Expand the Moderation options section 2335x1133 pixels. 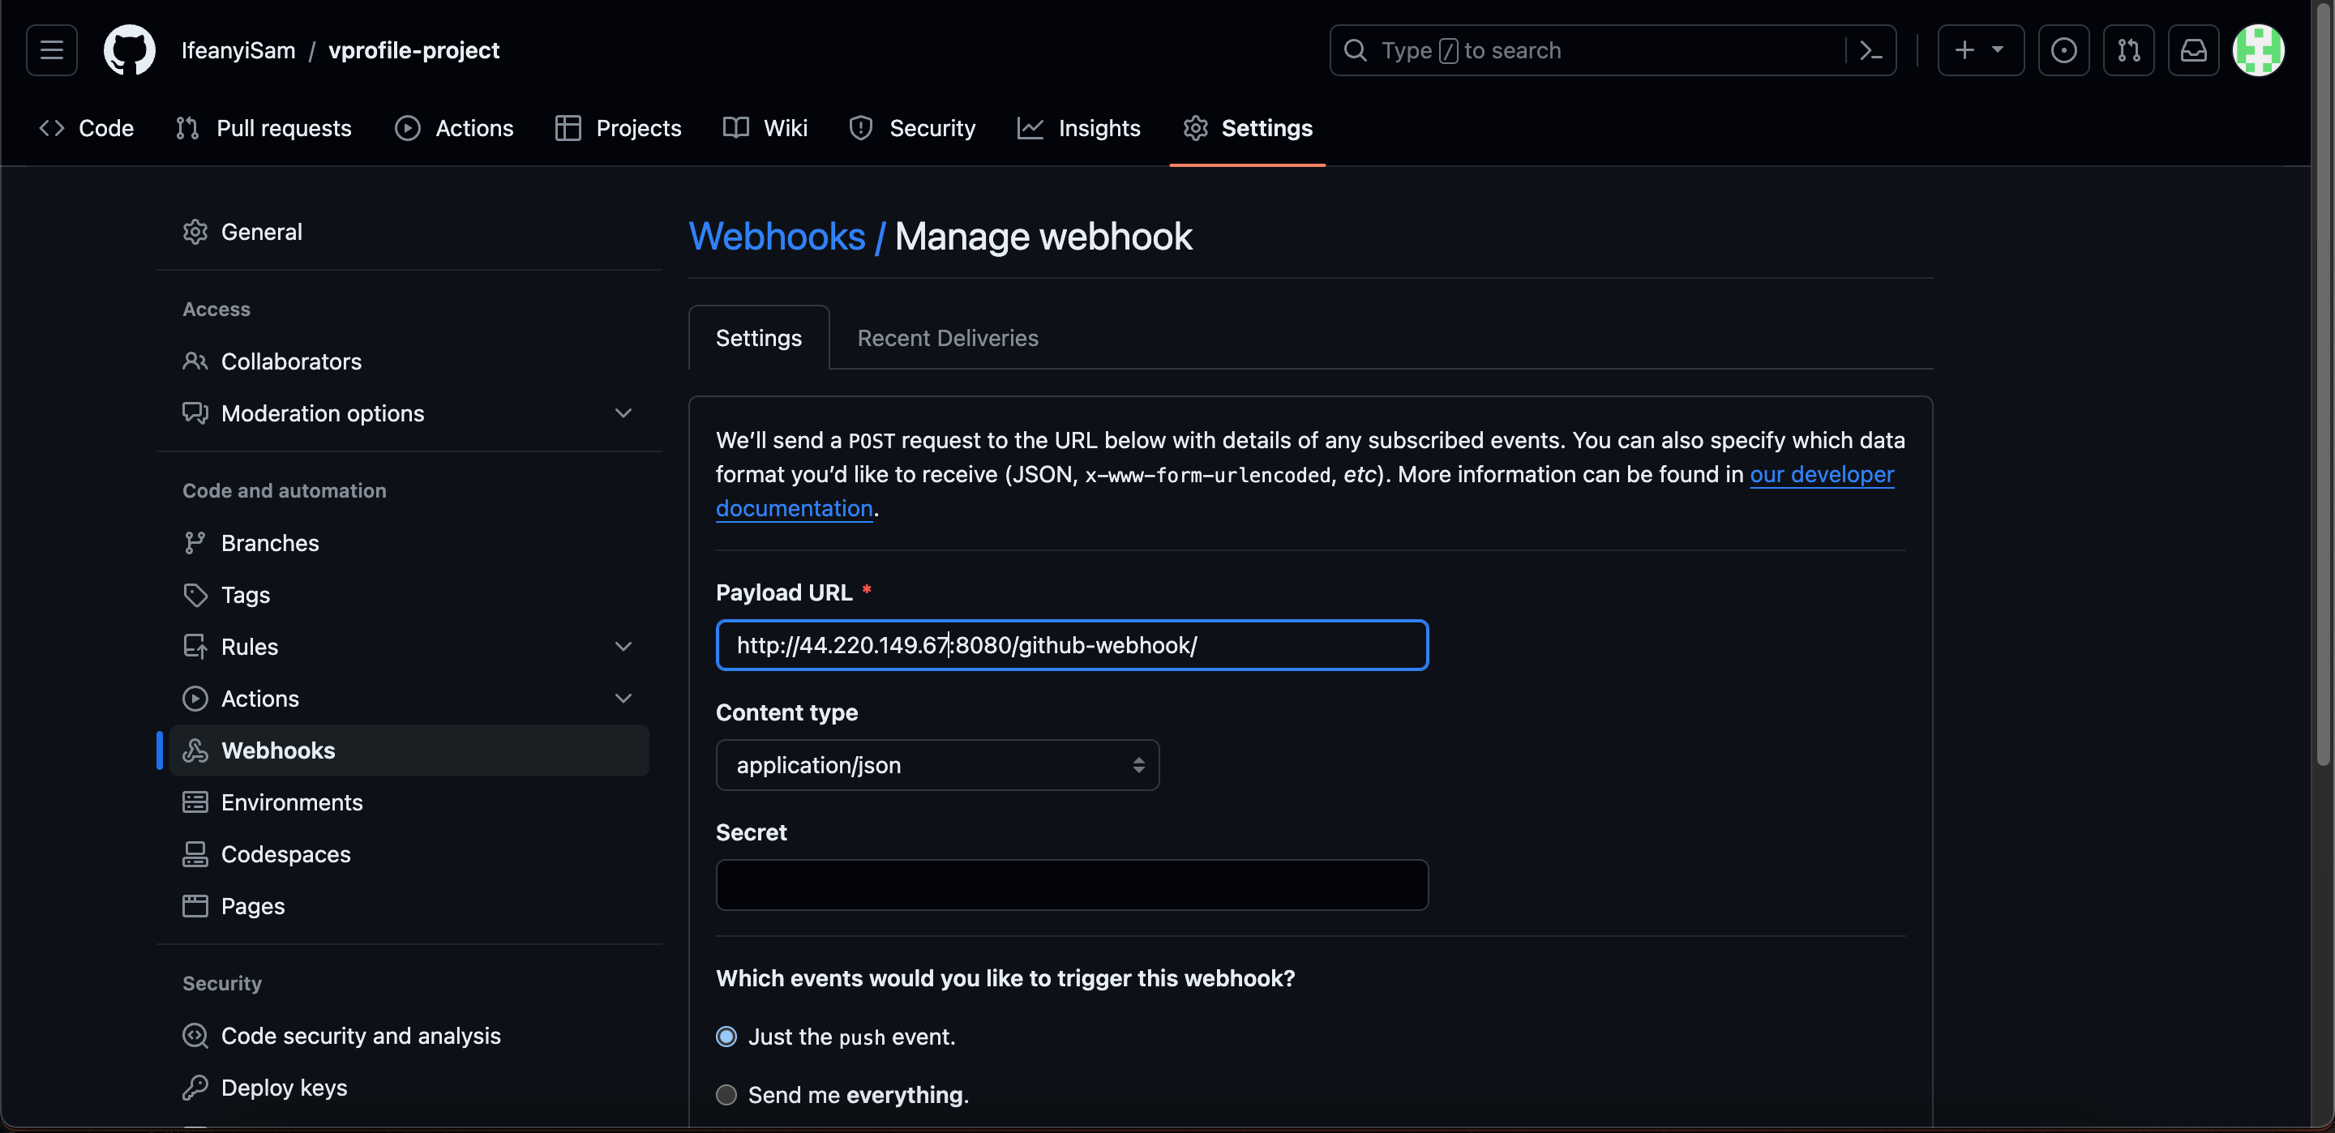tap(623, 413)
